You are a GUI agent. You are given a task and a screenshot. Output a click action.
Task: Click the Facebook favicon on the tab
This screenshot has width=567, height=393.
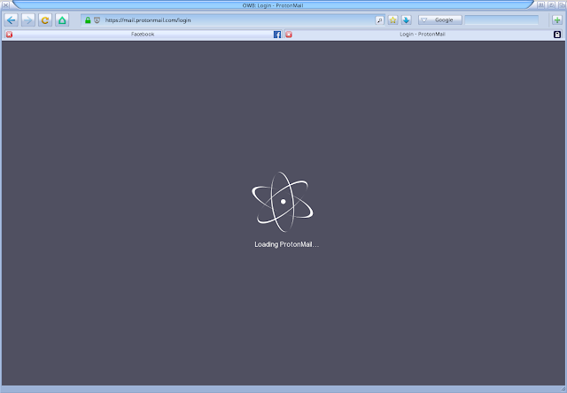click(277, 35)
